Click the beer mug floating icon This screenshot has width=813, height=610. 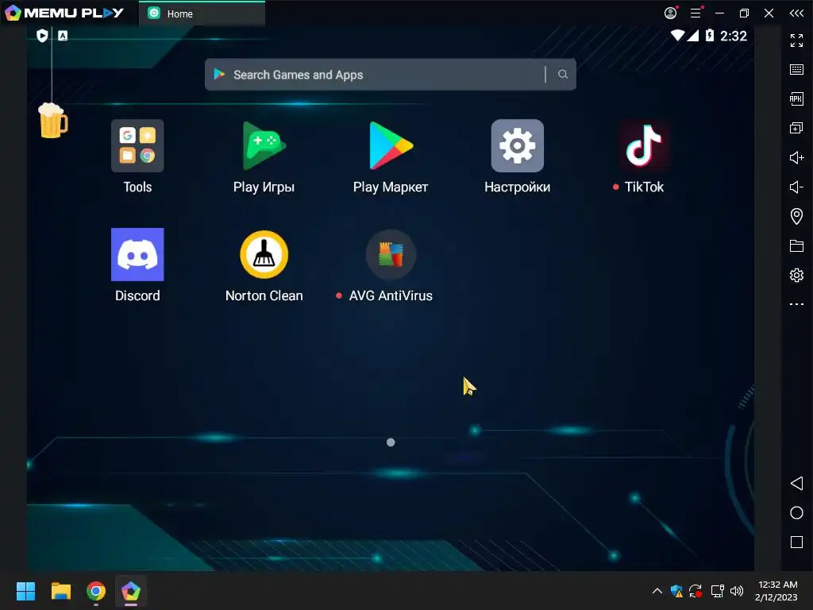click(x=53, y=121)
